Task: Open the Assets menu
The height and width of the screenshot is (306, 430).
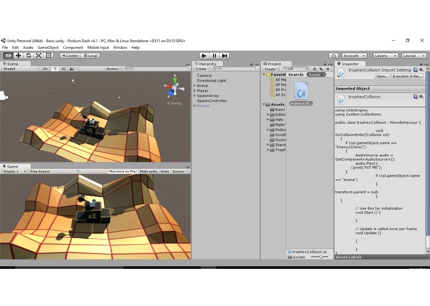Action: click(x=28, y=48)
